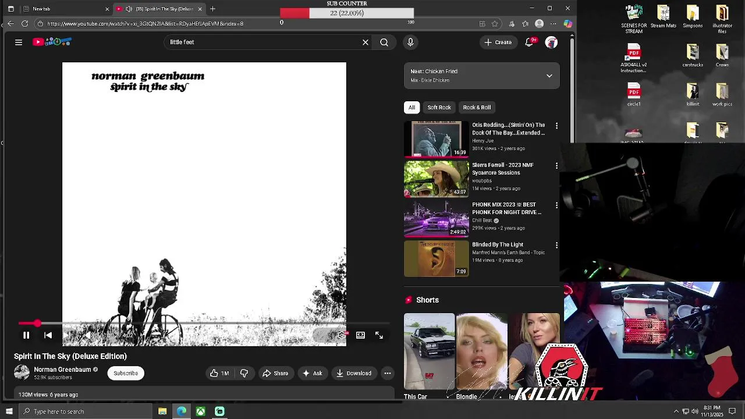Click the taskbar search box

(x=86, y=411)
